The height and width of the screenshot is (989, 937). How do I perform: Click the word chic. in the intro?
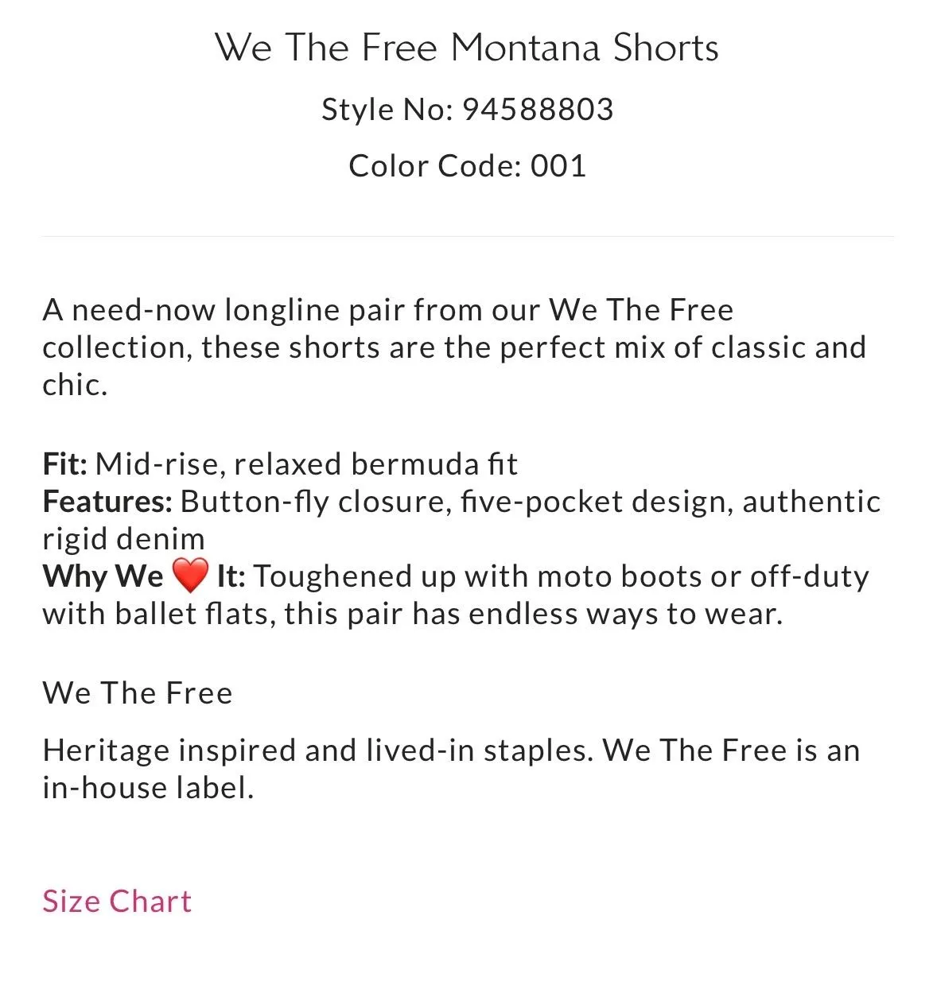pyautogui.click(x=75, y=385)
